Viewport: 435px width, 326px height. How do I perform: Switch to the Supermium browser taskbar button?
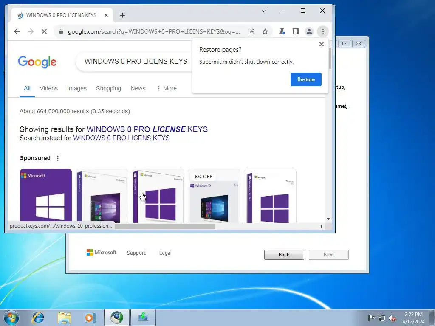(x=117, y=318)
